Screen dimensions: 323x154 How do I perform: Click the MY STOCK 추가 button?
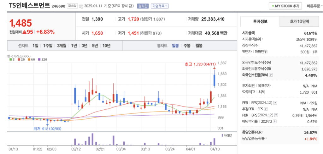click(x=285, y=6)
